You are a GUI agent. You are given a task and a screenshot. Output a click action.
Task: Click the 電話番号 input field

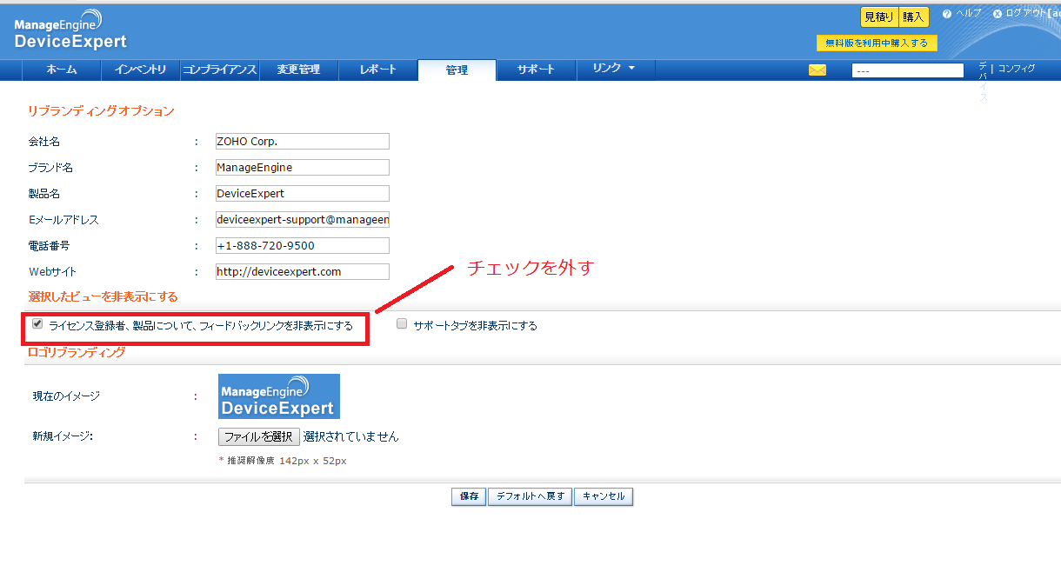[303, 245]
